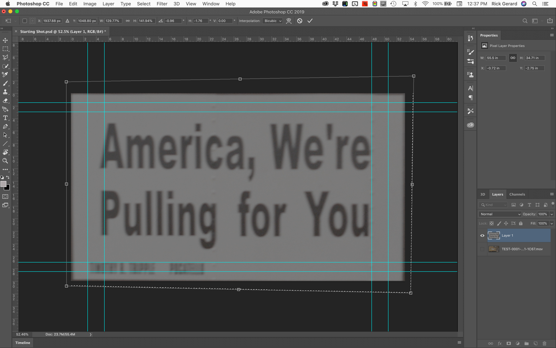Open the Clone Source panel icon
The image size is (556, 348).
coord(470,75)
